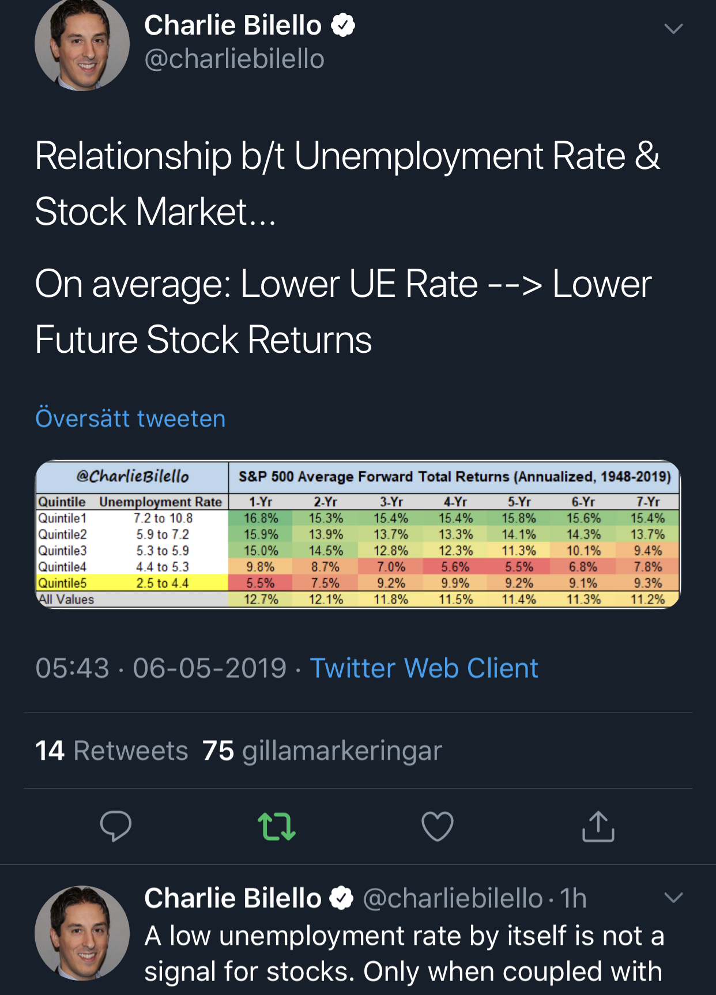Open the reply tweet about low unemployment
716x995 pixels.
tap(404, 953)
